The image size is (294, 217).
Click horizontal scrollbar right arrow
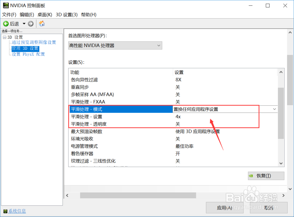pos(283,196)
